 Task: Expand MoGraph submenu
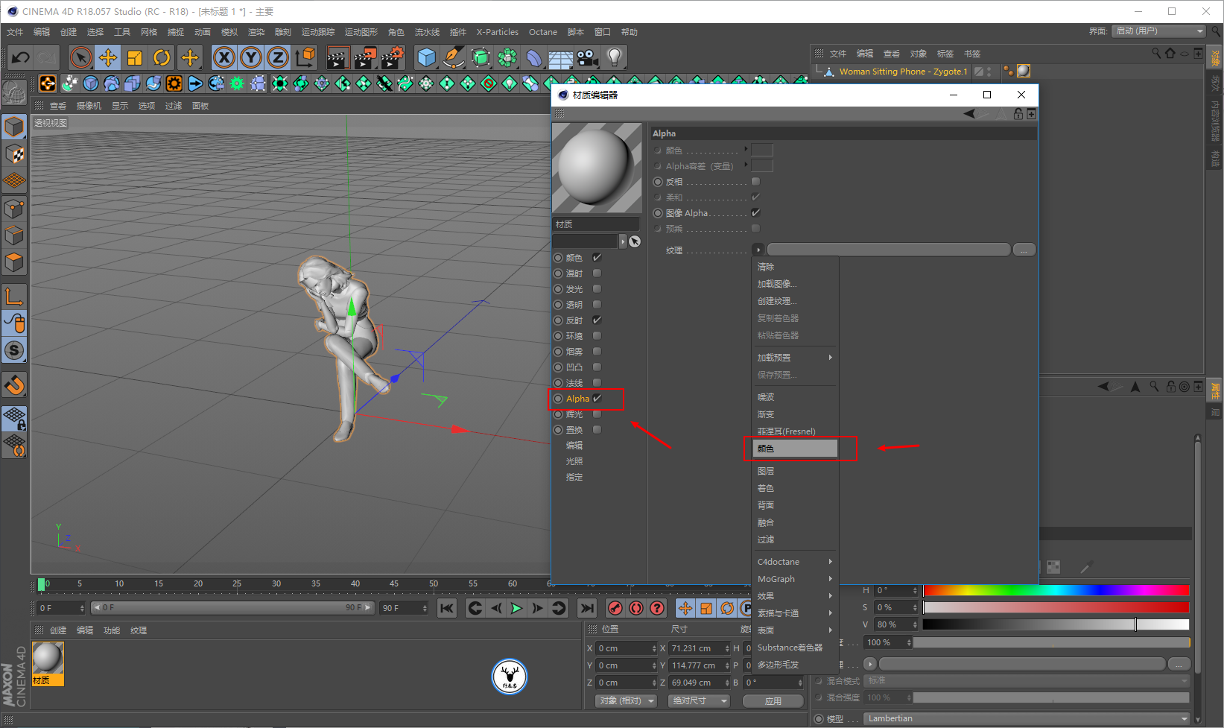(795, 579)
